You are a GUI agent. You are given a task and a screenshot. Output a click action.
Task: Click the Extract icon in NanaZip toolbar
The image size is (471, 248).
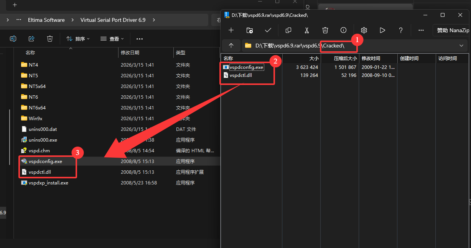250,30
